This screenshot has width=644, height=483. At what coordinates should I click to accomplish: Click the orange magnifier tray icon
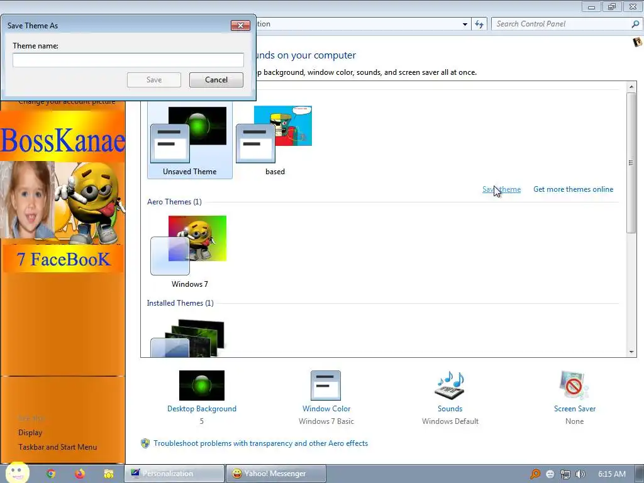tap(535, 474)
